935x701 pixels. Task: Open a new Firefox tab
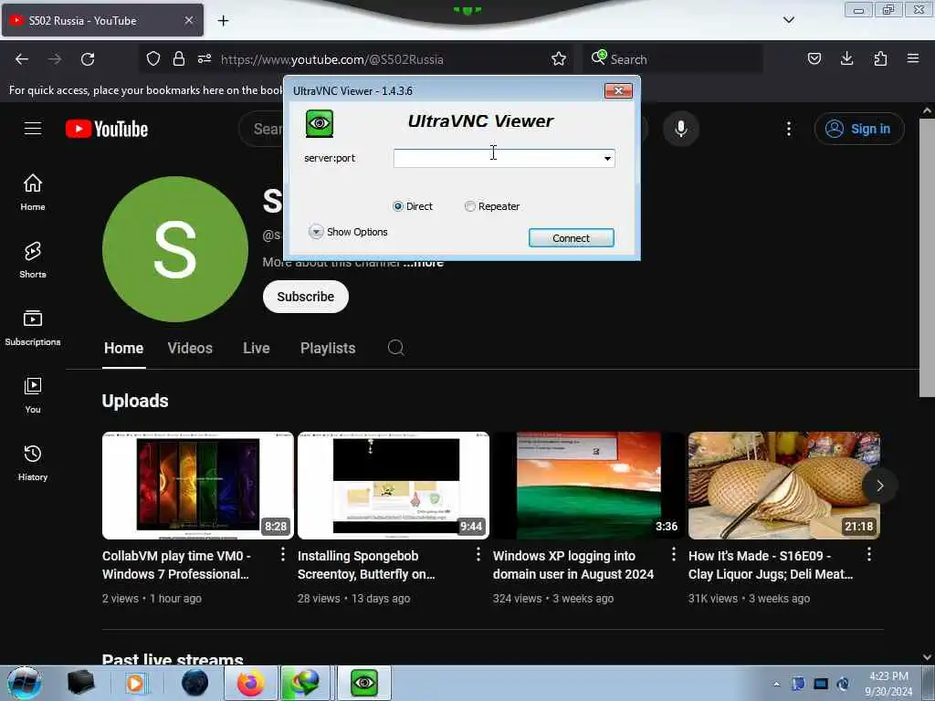click(223, 21)
